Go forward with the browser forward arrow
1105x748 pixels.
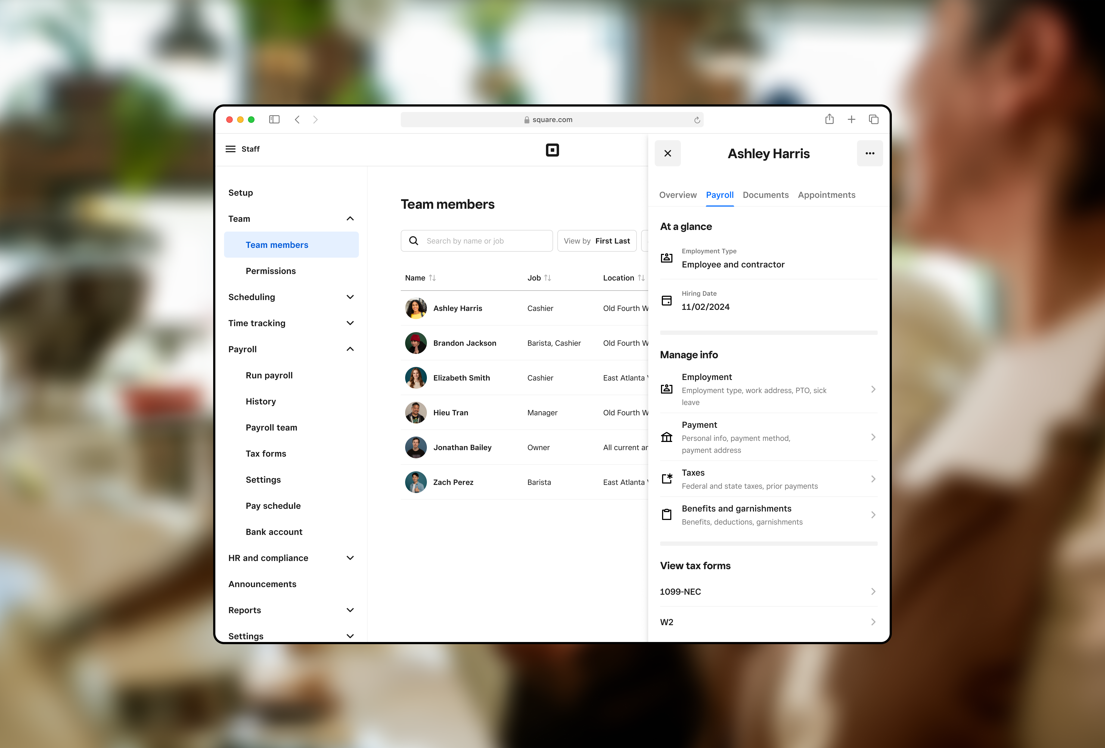(315, 119)
